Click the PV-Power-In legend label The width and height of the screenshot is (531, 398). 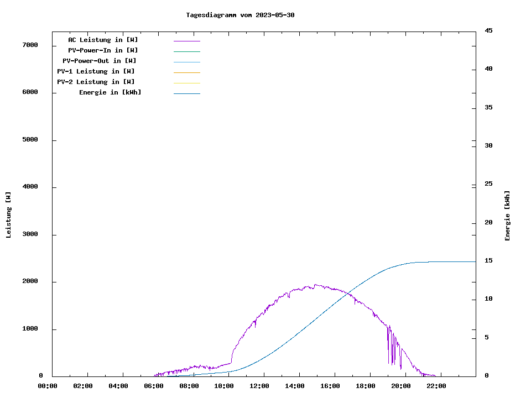tap(107, 50)
